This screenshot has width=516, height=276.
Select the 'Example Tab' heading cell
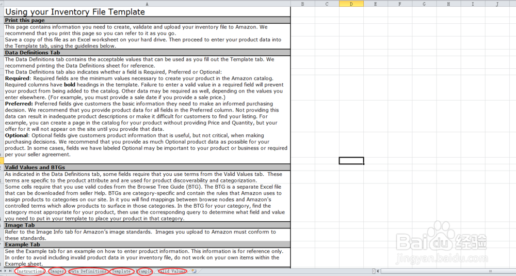(x=147, y=244)
